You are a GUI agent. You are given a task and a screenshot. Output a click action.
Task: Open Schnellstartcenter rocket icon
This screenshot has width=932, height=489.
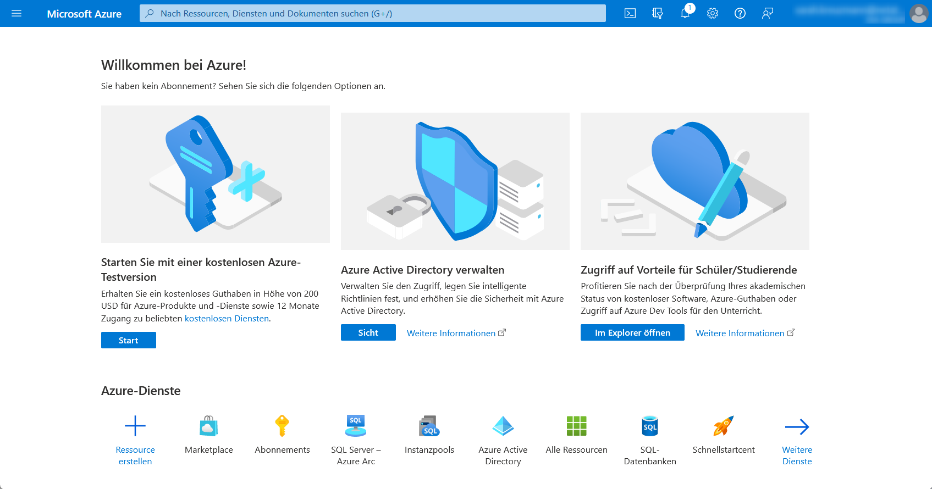coord(724,426)
